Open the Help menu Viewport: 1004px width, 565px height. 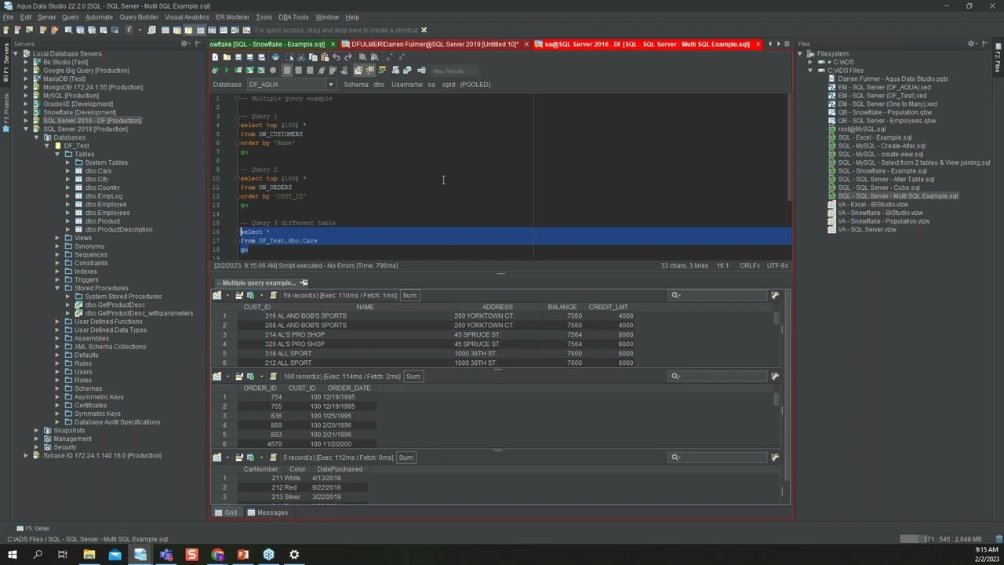pos(352,16)
